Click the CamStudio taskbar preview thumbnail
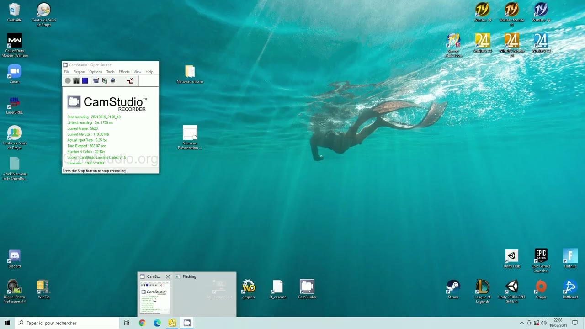Screen dimensions: 585x329 point(154,298)
